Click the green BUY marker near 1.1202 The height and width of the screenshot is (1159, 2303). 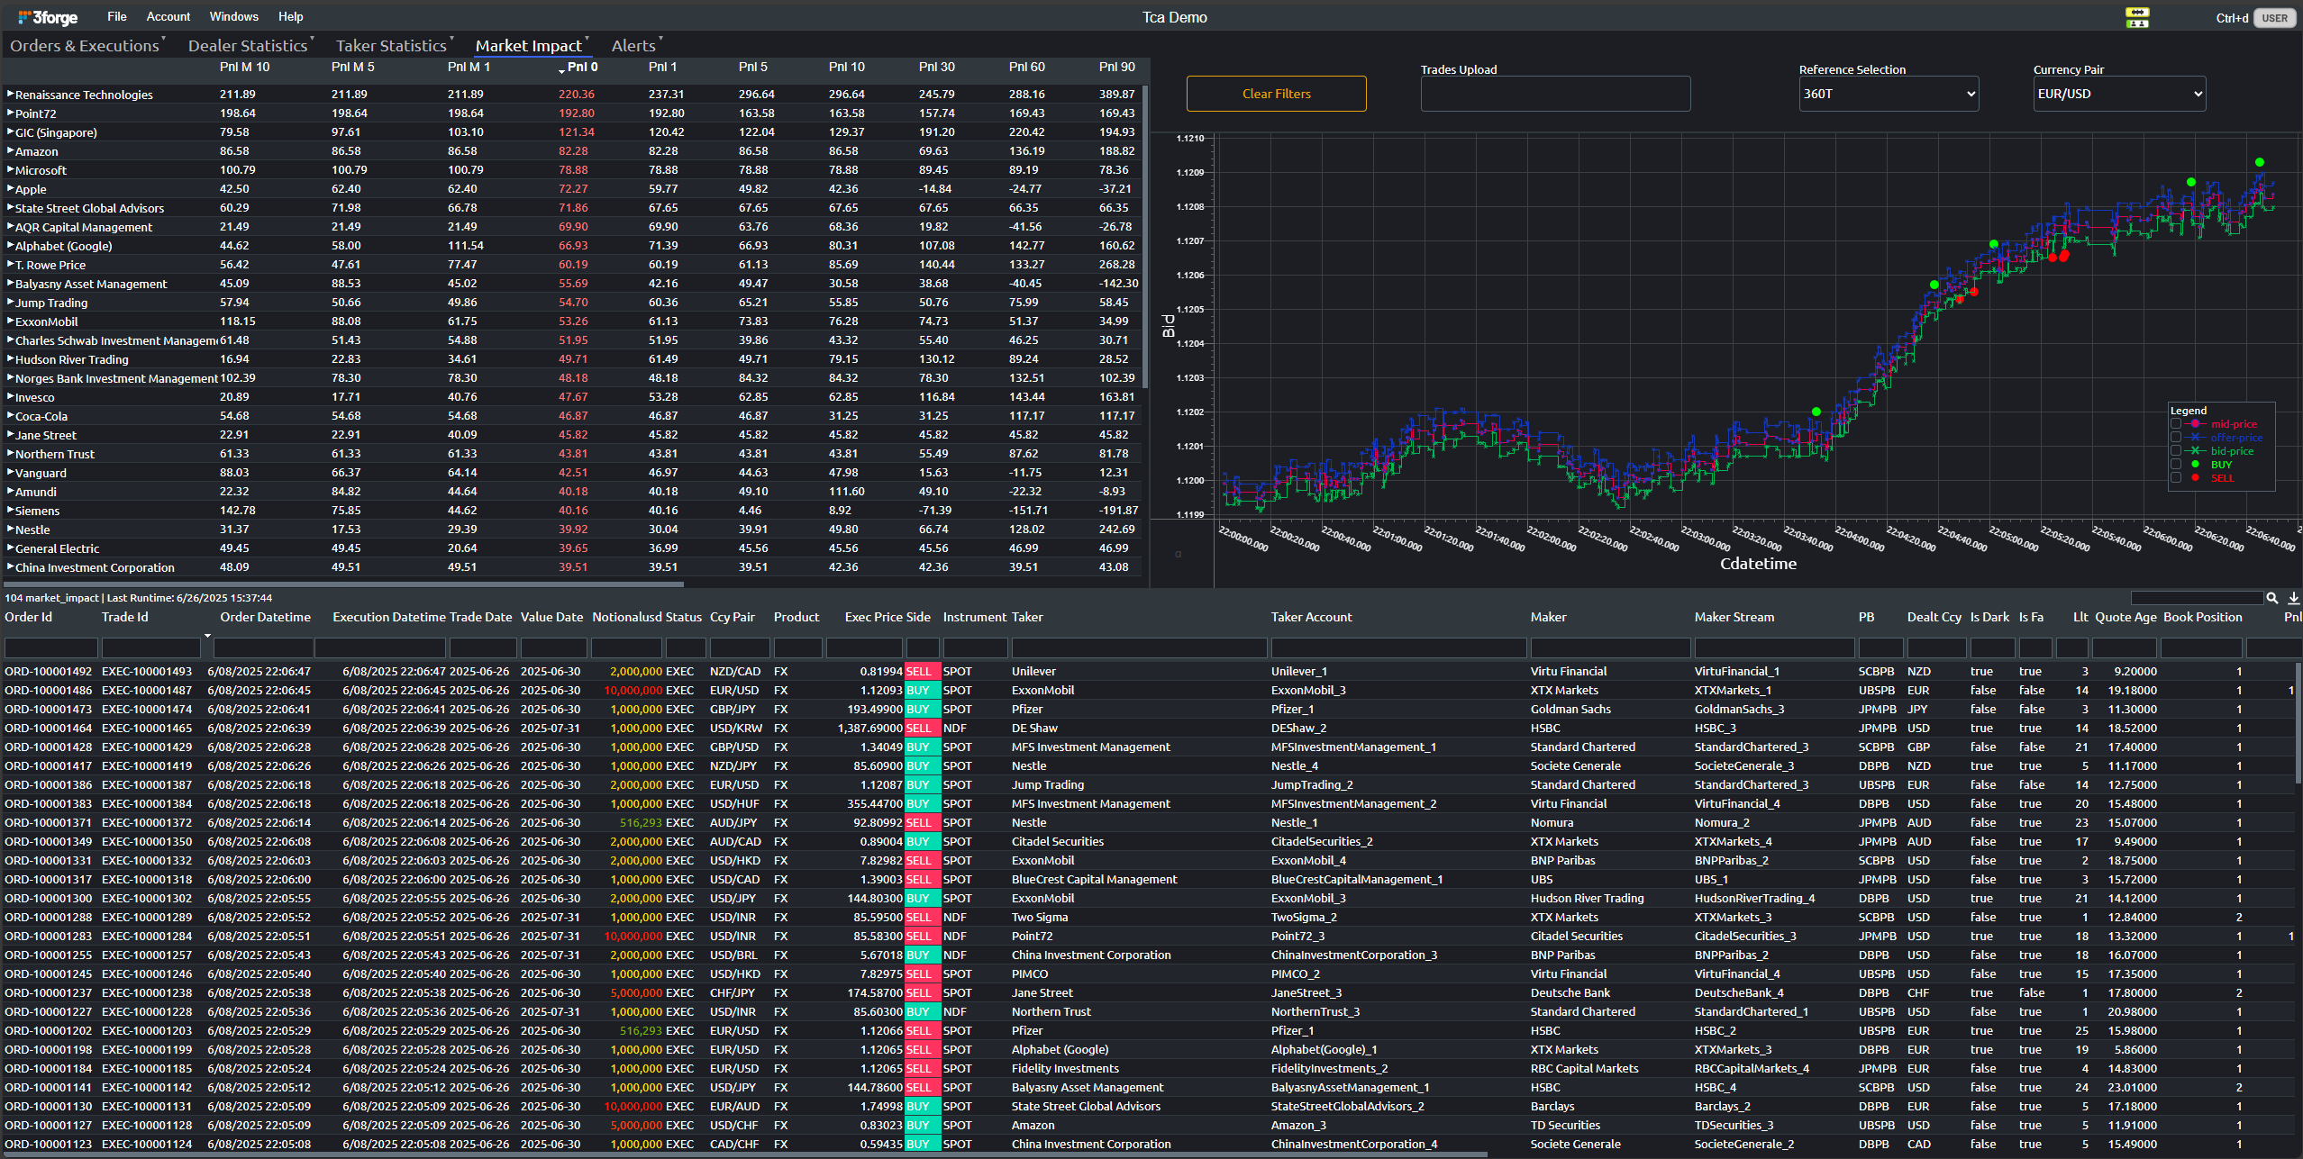(1816, 412)
